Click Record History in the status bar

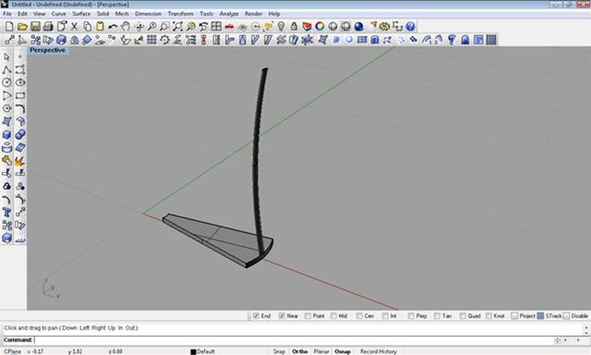pos(379,351)
